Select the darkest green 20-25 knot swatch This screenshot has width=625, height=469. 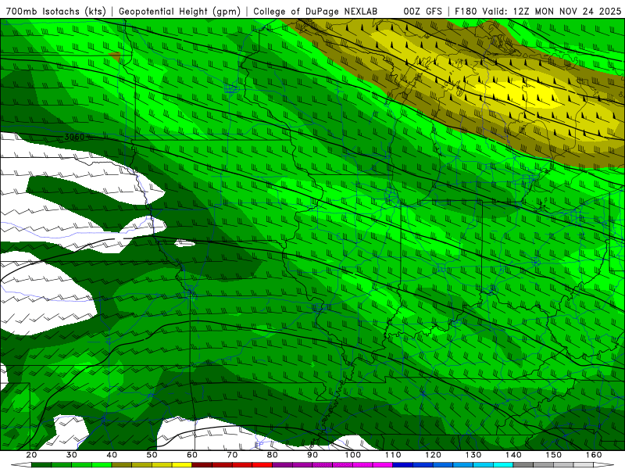[x=41, y=464]
